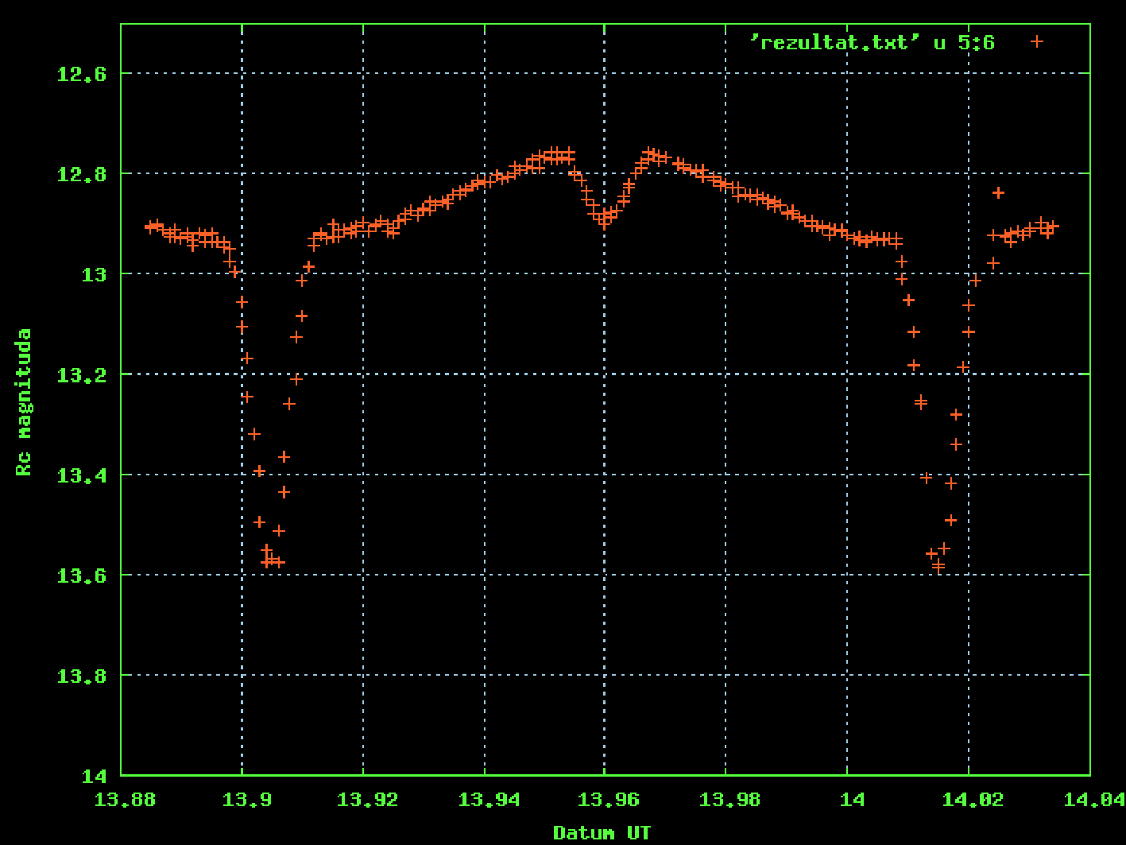Screen dimensions: 1126x845
Task: Click the 'rezultat.txt' u 5:6 legend label
Action: pyautogui.click(x=873, y=42)
